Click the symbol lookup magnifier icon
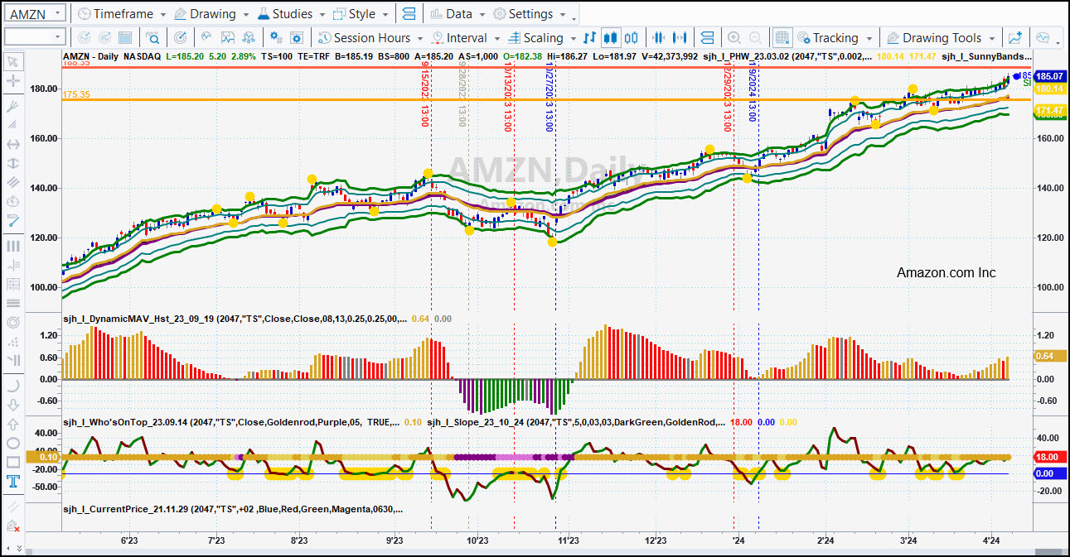 (x=153, y=38)
